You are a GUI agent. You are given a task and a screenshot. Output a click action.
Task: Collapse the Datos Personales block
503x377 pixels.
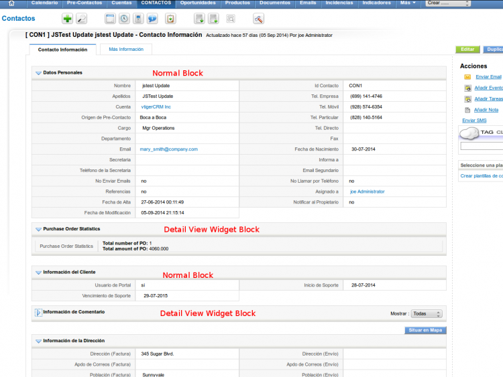[x=38, y=72]
